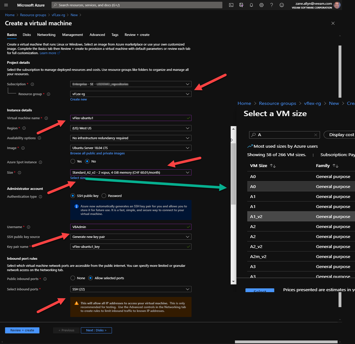Select Yes for Azure Spot instance
355x344 pixels.
(x=73, y=162)
